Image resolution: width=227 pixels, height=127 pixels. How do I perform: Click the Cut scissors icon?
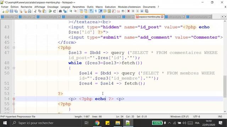pyautogui.click(x=35, y=11)
